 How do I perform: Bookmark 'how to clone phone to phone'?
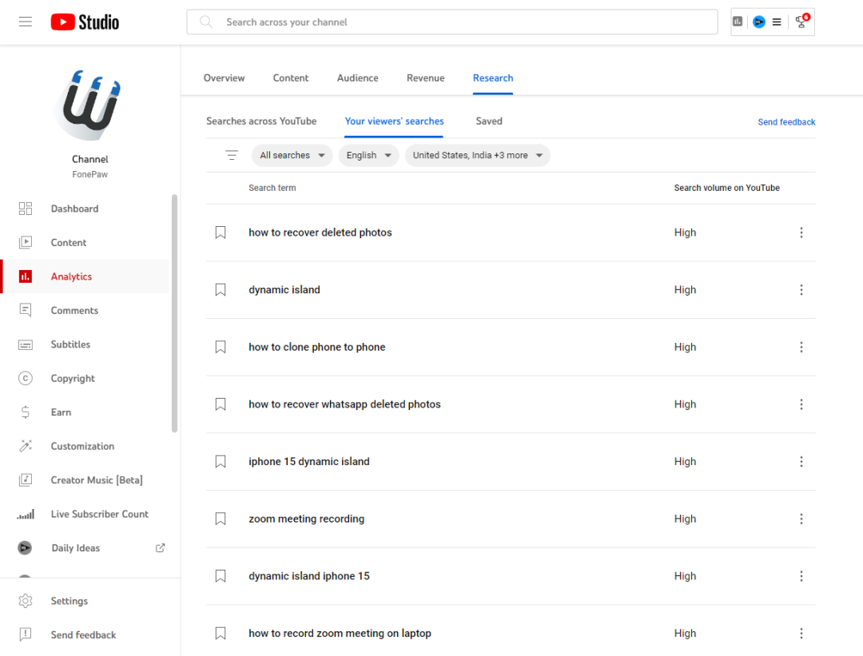(x=221, y=348)
